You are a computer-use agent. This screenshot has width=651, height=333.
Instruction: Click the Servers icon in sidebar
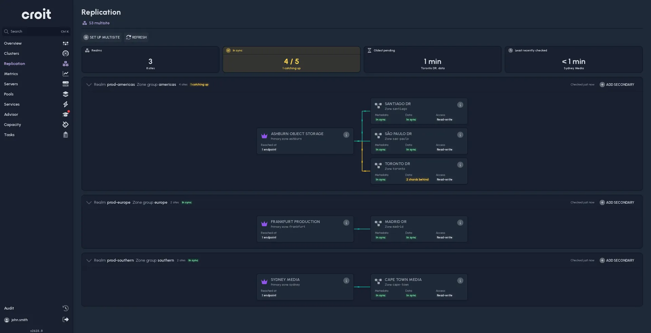66,84
